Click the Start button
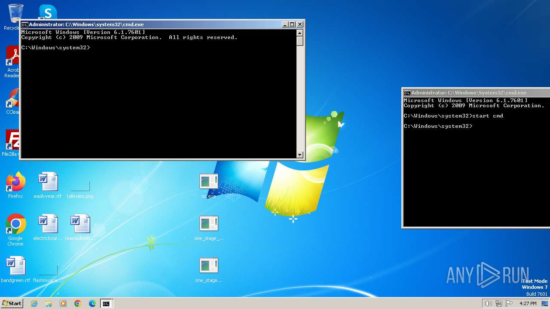This screenshot has width=550, height=309. point(12,303)
